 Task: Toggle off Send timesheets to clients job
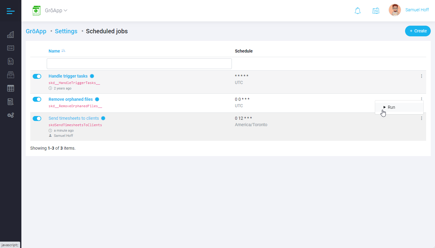pos(37,119)
